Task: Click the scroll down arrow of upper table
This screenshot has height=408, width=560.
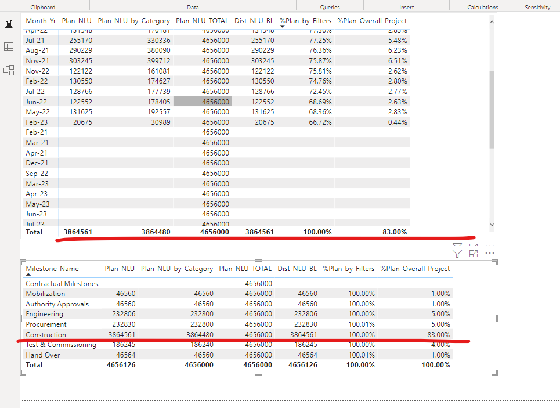Action: [x=492, y=225]
